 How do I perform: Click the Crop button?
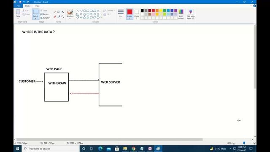tap(44, 11)
